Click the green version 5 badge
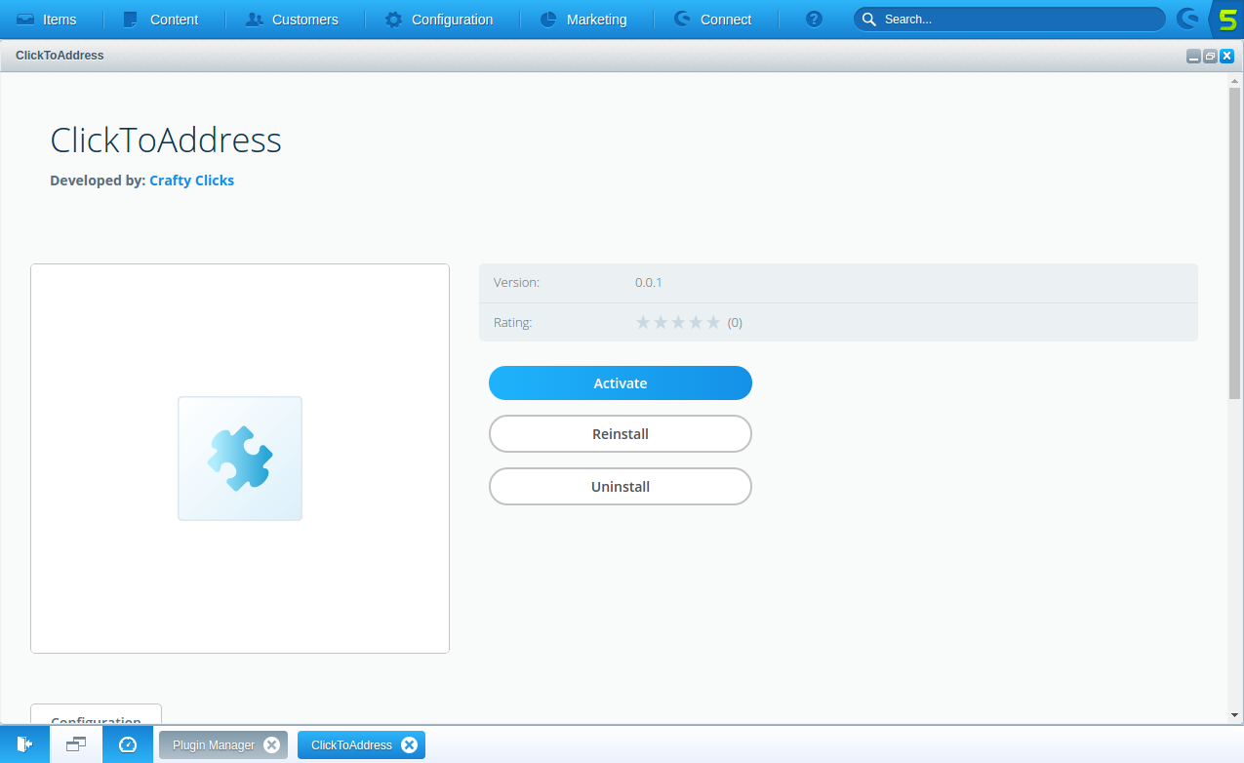The width and height of the screenshot is (1244, 763). [1227, 20]
